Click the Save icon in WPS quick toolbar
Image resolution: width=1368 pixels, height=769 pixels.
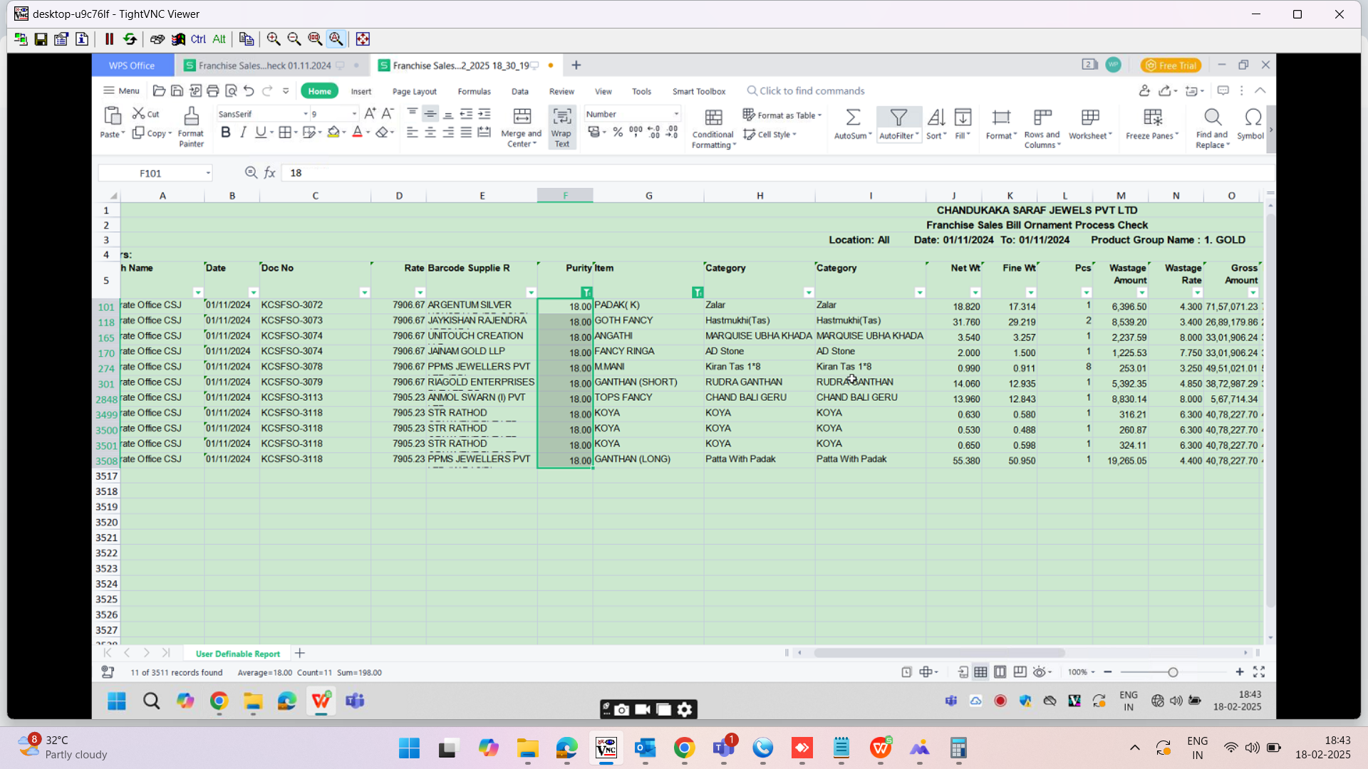[177, 91]
